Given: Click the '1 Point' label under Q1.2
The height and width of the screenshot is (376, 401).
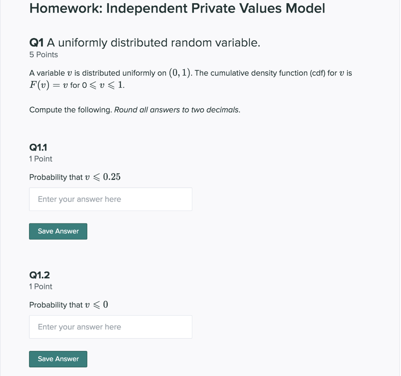Looking at the screenshot, I should coord(40,287).
